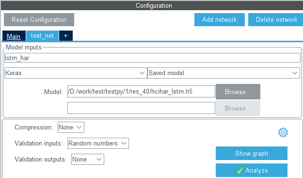Add a new network tab with plus
Viewport: 303px width, 178px height.
click(x=66, y=35)
